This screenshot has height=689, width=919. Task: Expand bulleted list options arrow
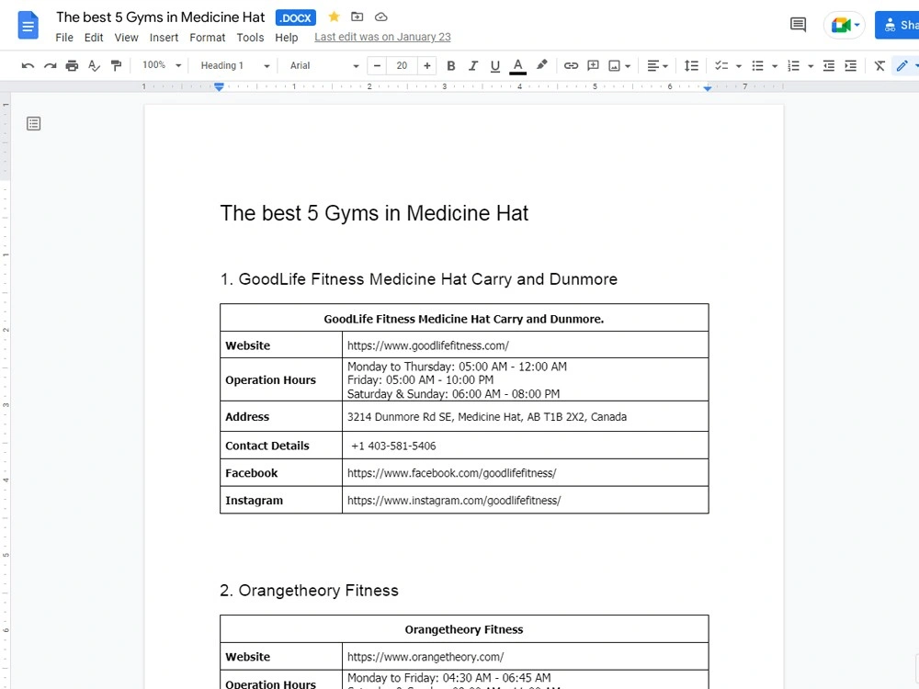[x=774, y=66]
